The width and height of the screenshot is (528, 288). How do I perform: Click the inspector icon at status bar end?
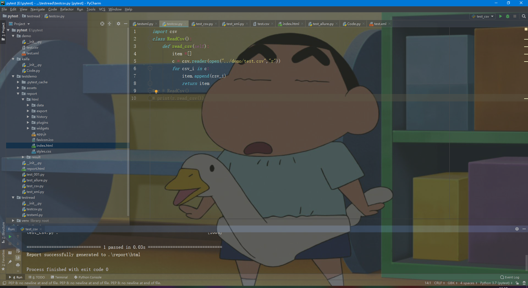[x=524, y=283]
